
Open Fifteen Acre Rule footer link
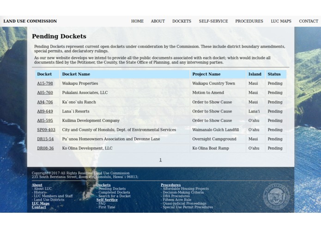[177, 199]
